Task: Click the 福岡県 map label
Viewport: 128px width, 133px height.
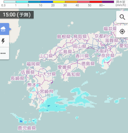Action: pos(33,64)
